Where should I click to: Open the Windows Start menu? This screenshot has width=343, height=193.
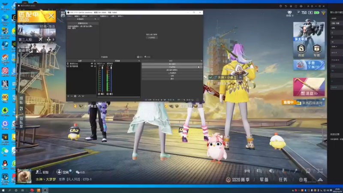[3, 190]
